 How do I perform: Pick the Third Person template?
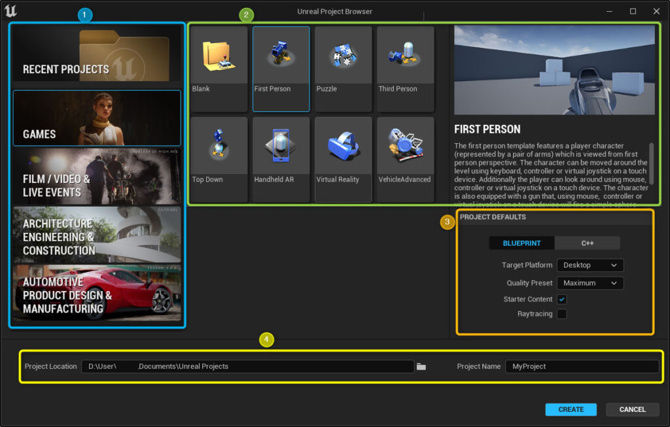tap(406, 69)
